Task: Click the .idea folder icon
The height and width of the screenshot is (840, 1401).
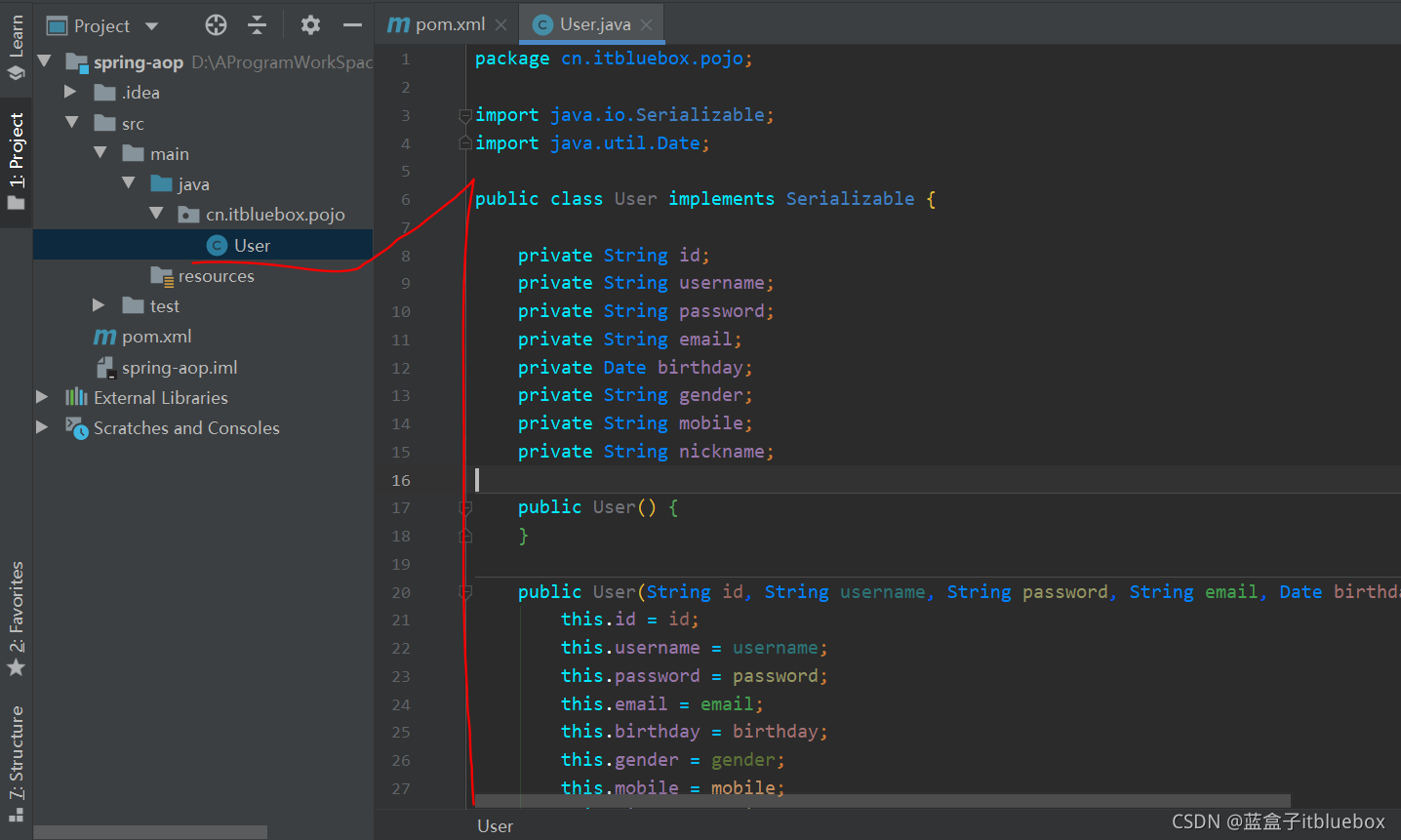Action: pos(105,93)
